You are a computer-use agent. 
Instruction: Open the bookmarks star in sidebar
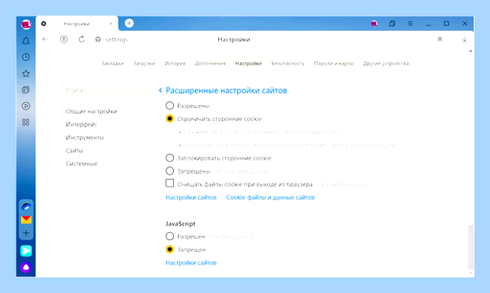click(x=26, y=73)
